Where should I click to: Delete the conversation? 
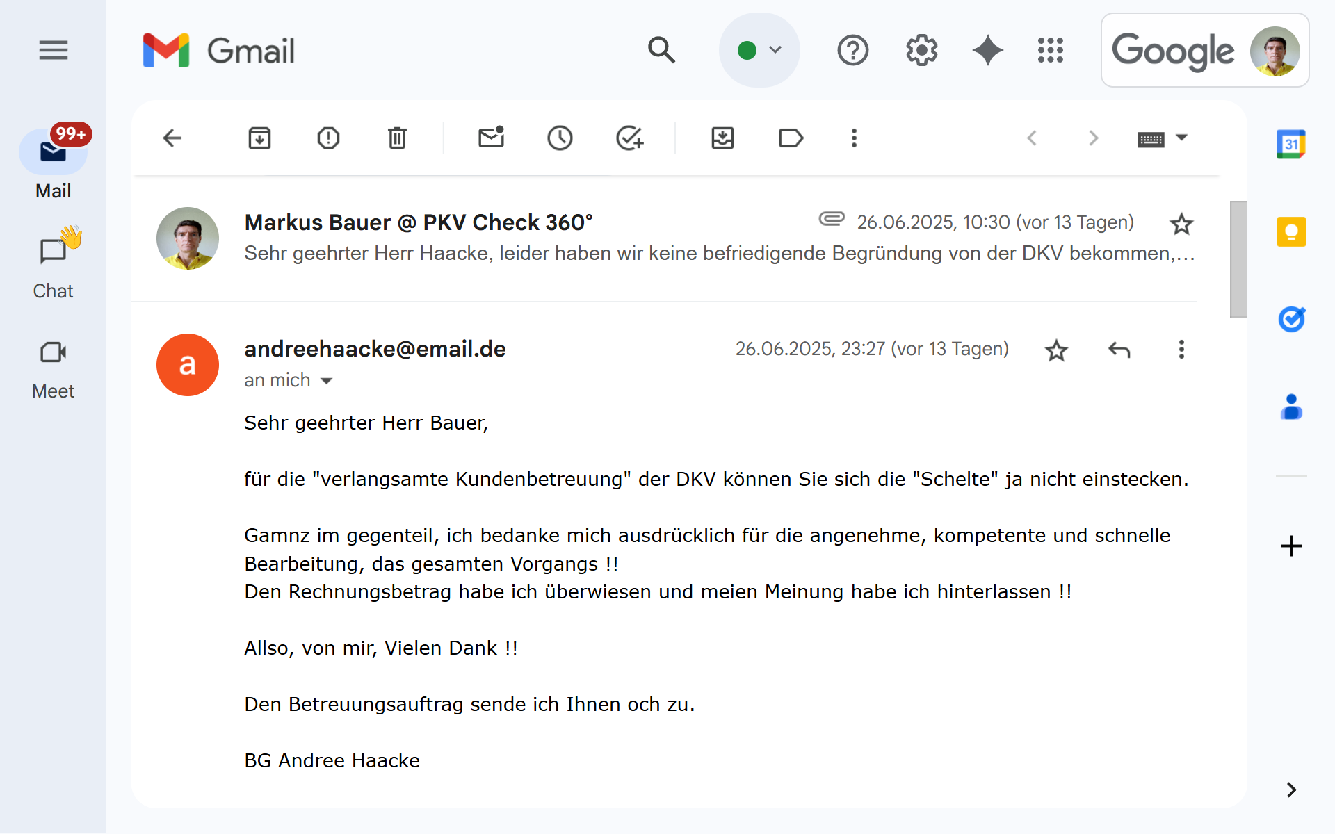pos(397,138)
